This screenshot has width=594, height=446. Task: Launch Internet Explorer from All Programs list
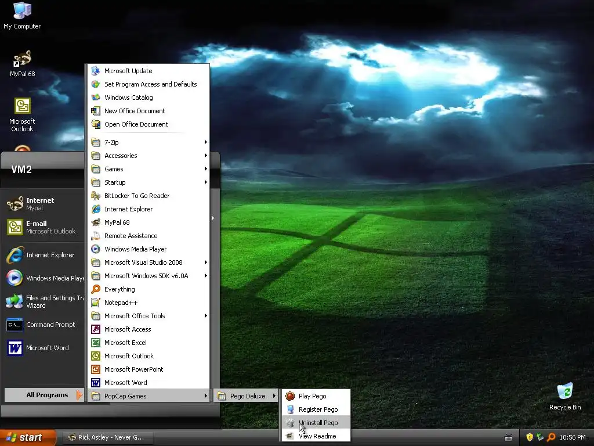tap(148, 209)
